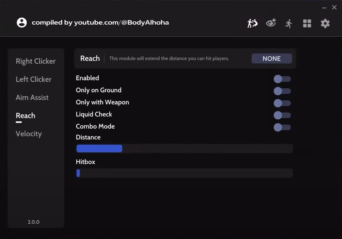Image resolution: width=342 pixels, height=239 pixels.
Task: Switch to the Velocity module
Action: (x=29, y=134)
